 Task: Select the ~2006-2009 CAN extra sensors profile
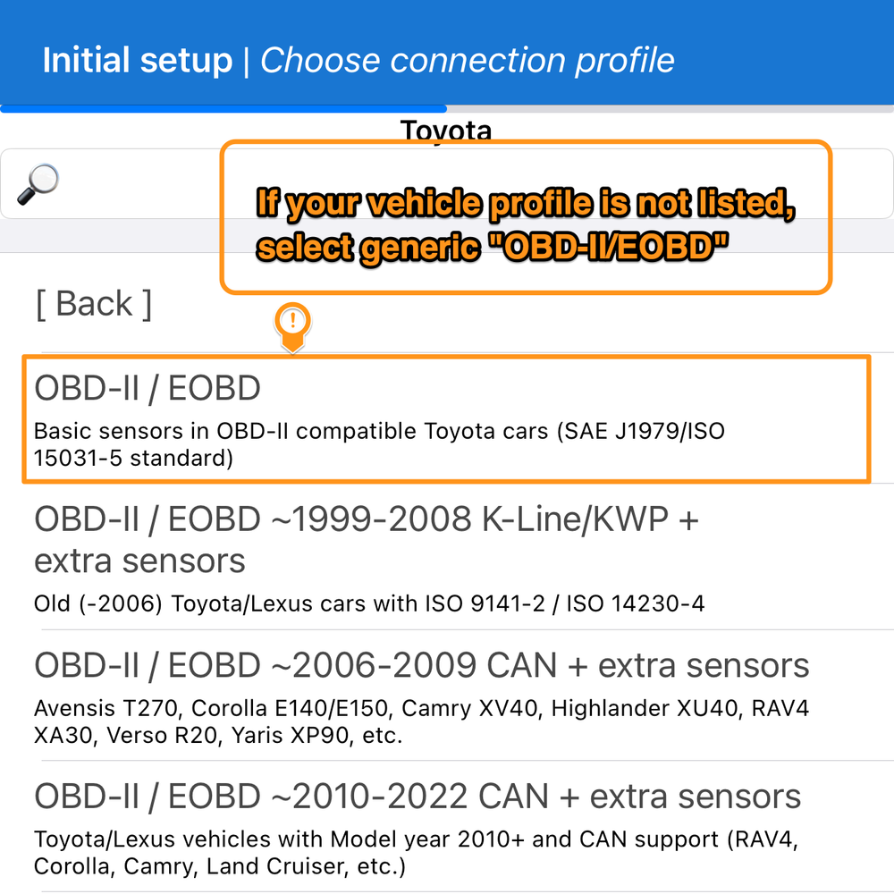pos(421,666)
